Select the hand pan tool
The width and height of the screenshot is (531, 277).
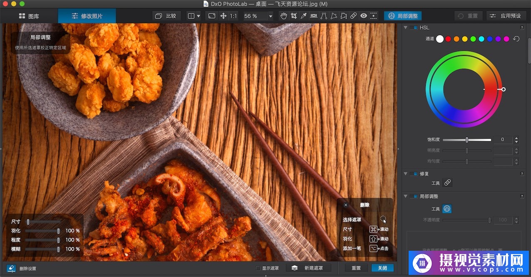pos(284,16)
